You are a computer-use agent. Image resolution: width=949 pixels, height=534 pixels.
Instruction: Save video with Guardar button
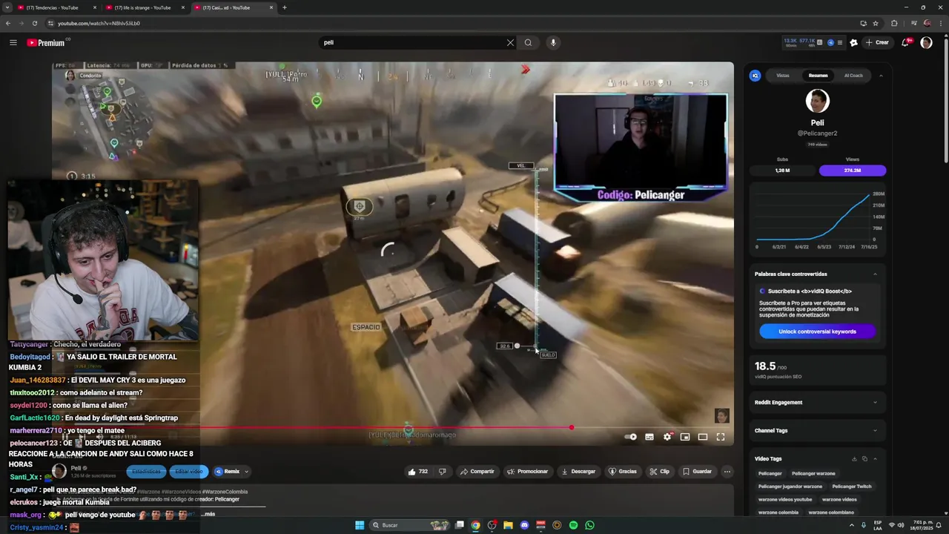pyautogui.click(x=697, y=472)
